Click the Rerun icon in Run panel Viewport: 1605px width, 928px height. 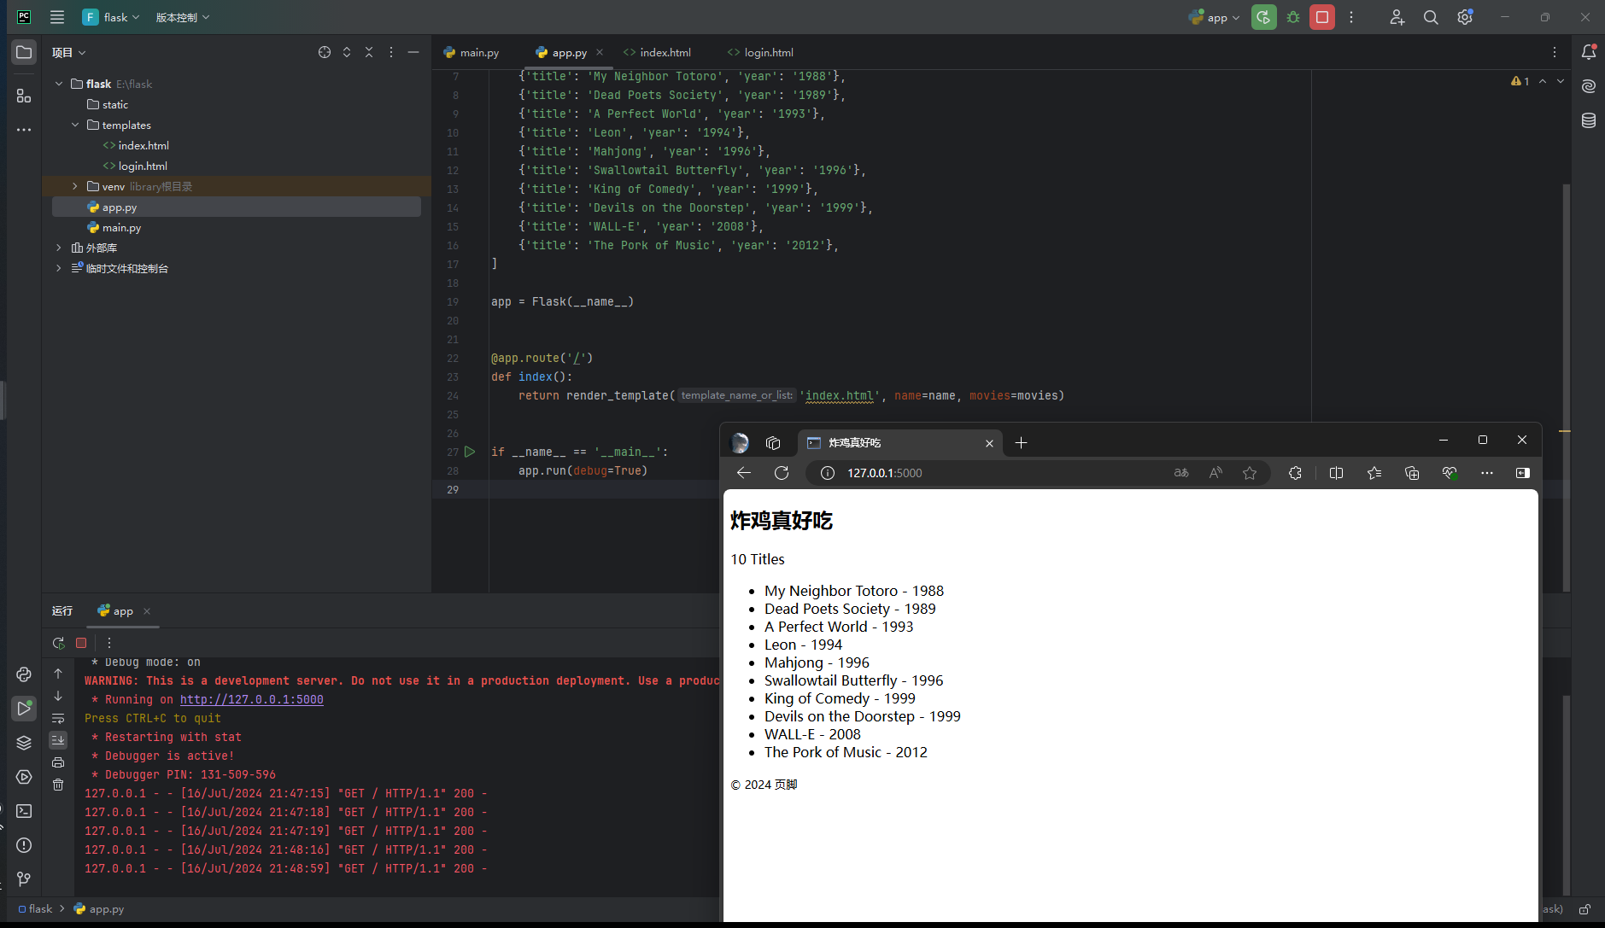point(58,643)
